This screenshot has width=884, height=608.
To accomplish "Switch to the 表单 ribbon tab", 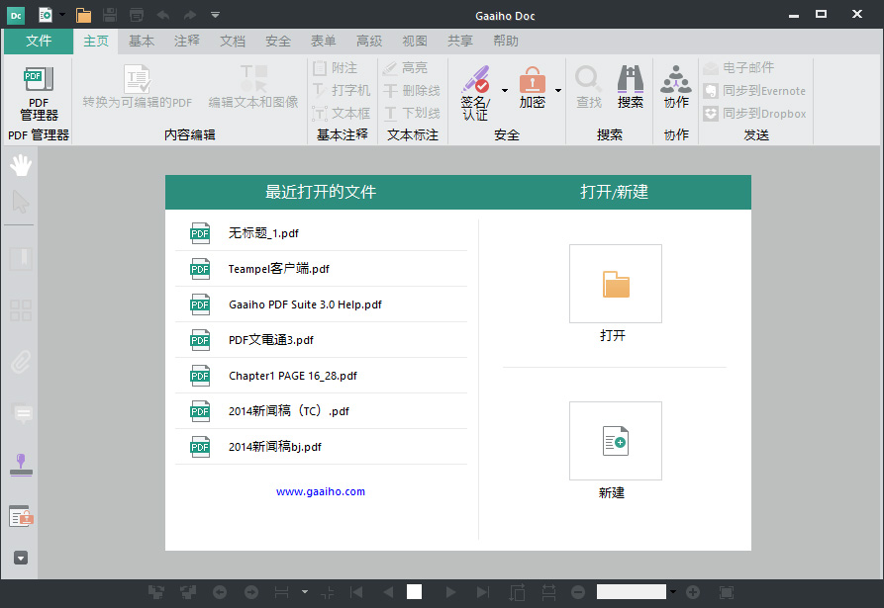I will click(x=324, y=42).
